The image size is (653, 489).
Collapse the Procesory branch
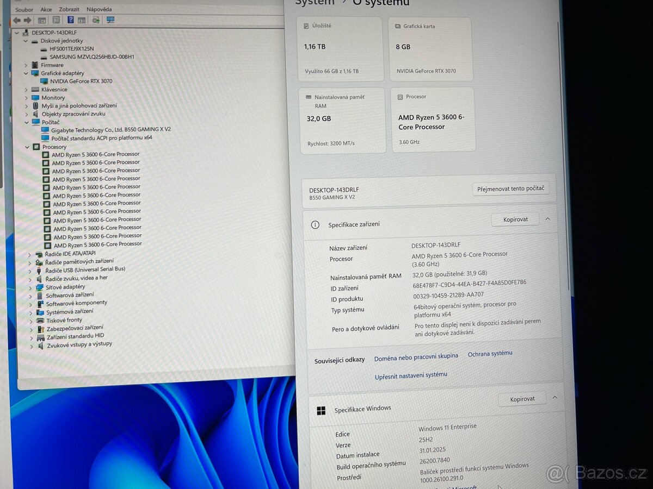27,147
